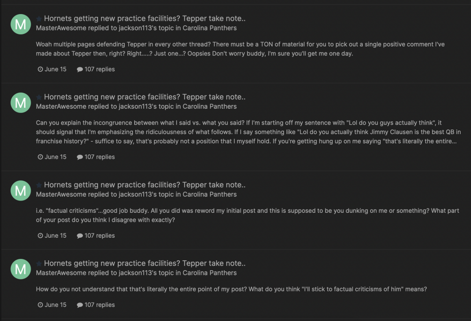This screenshot has width=471, height=321.
Task: Click the June 15 date under the "good job buddy" post
Action: point(55,236)
